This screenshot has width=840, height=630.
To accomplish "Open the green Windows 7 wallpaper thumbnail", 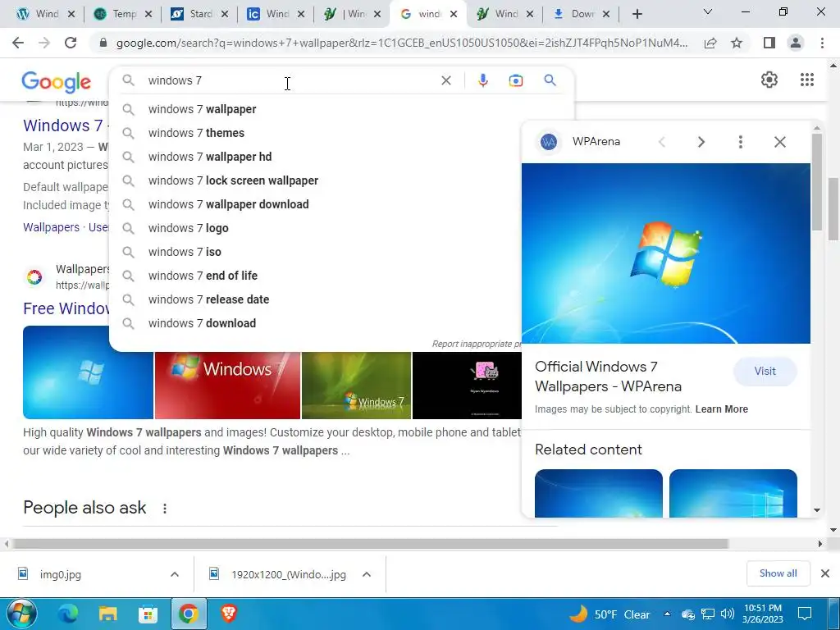I will [x=356, y=386].
